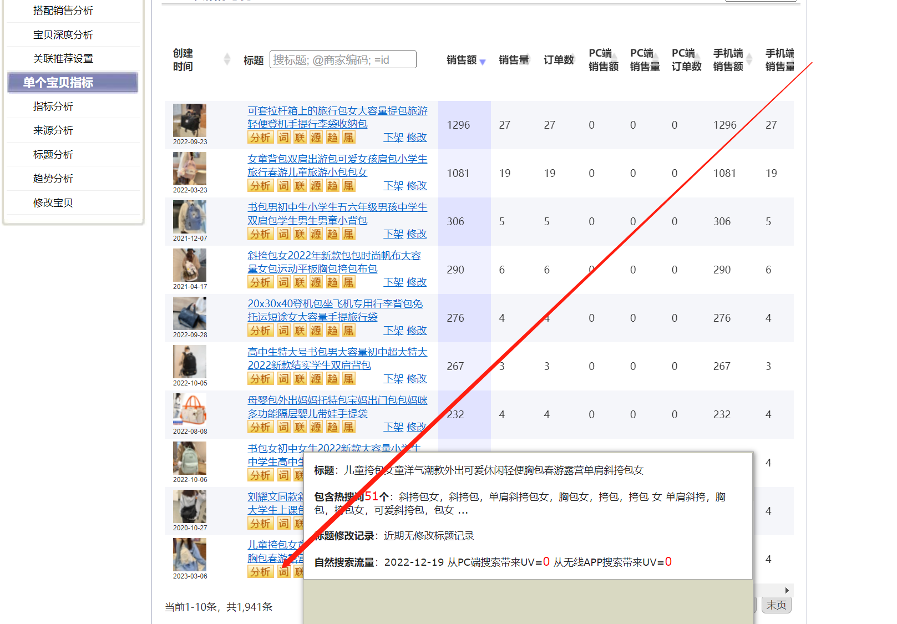897x624 pixels.
Task: Click the 分析 icon for the 2022-08-08 product
Action: pos(260,427)
